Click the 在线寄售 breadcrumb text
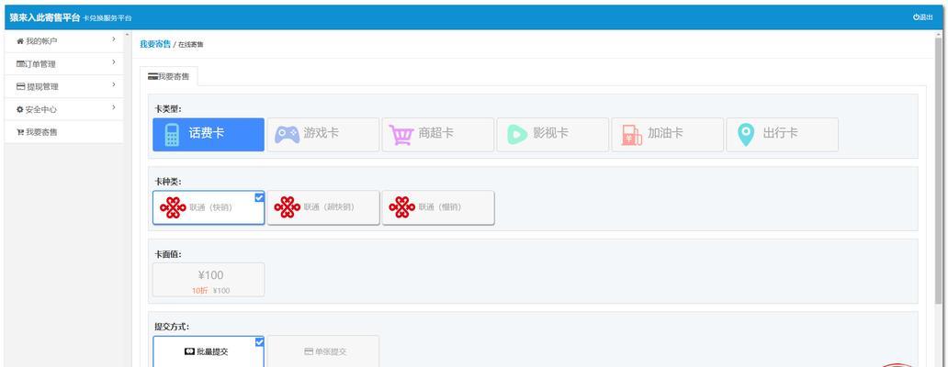This screenshot has width=948, height=367. pyautogui.click(x=191, y=45)
